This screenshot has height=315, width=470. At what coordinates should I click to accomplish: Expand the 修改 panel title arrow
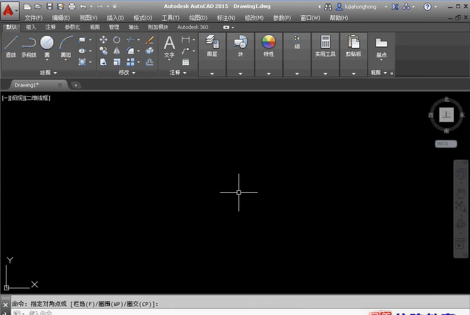coord(134,73)
